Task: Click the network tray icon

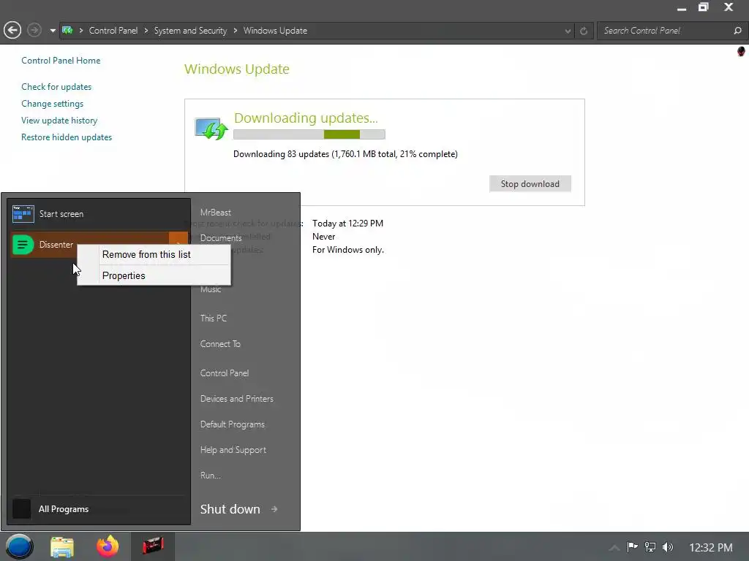Action: (x=650, y=546)
